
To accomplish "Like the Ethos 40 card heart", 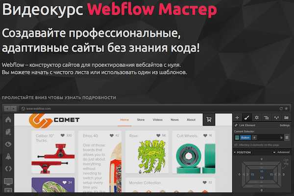I will [112, 135].
